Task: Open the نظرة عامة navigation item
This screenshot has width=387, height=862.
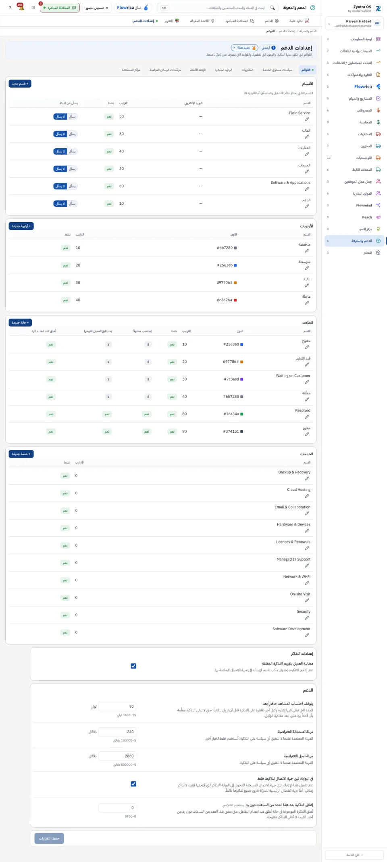Action: point(299,21)
